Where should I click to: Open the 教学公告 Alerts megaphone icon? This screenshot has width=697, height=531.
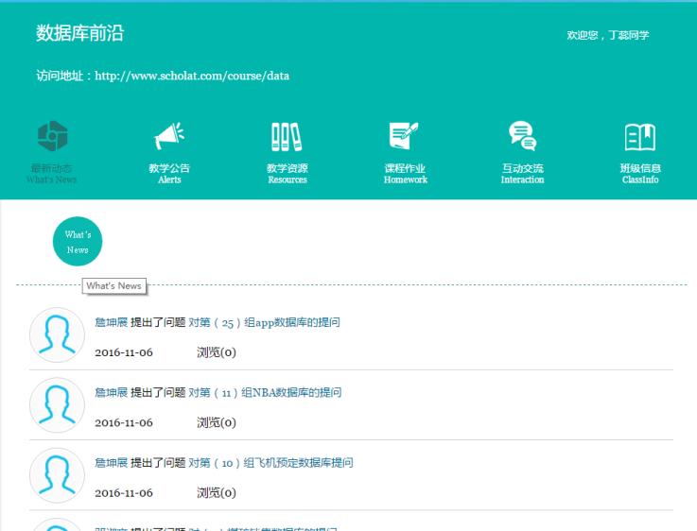point(169,136)
